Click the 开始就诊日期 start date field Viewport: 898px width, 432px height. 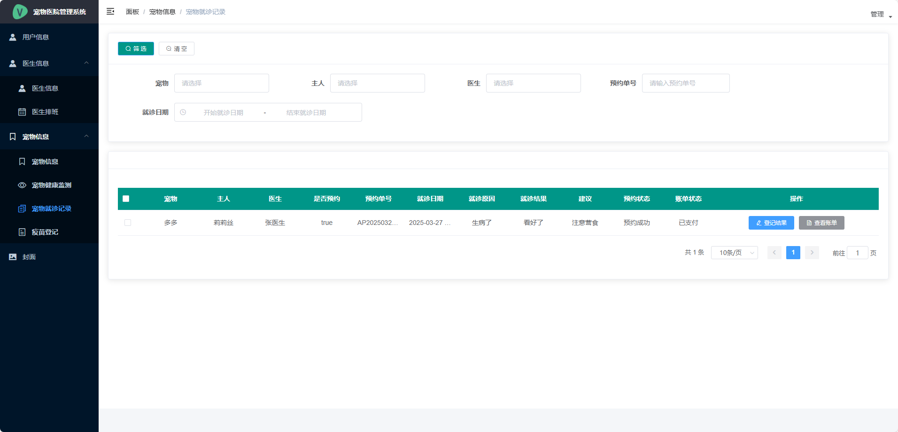pyautogui.click(x=224, y=113)
